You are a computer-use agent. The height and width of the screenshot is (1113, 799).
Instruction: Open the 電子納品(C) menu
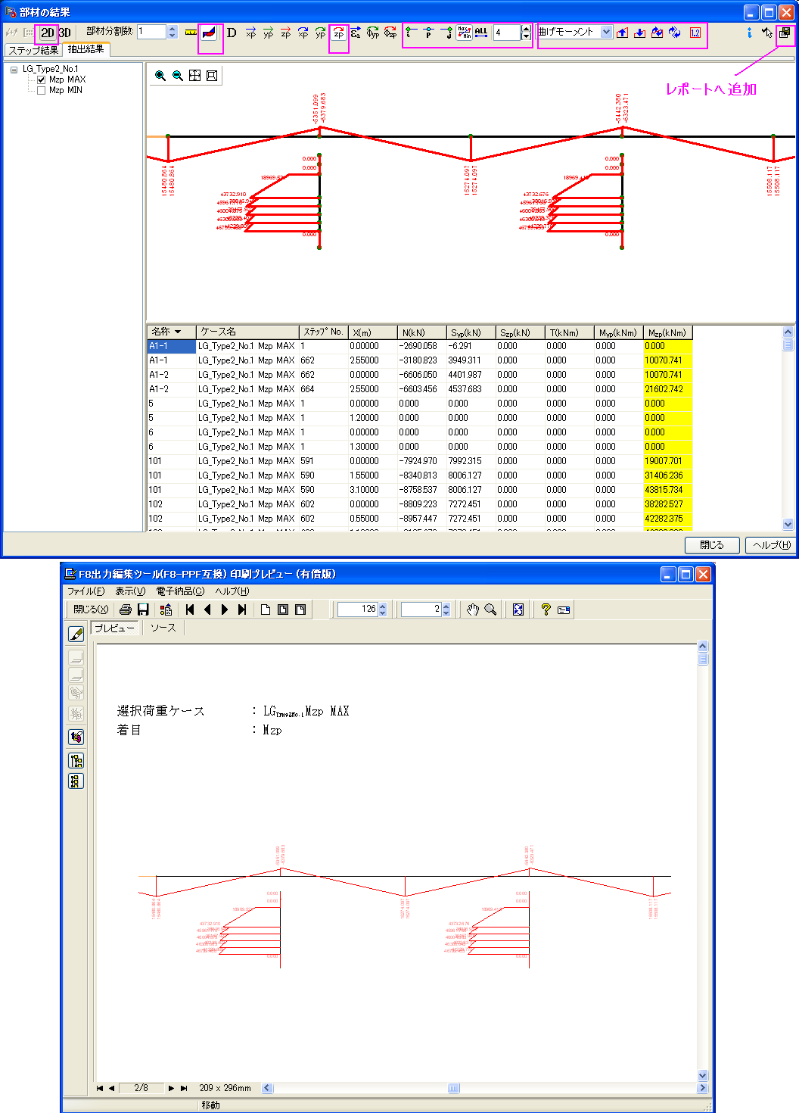click(180, 591)
